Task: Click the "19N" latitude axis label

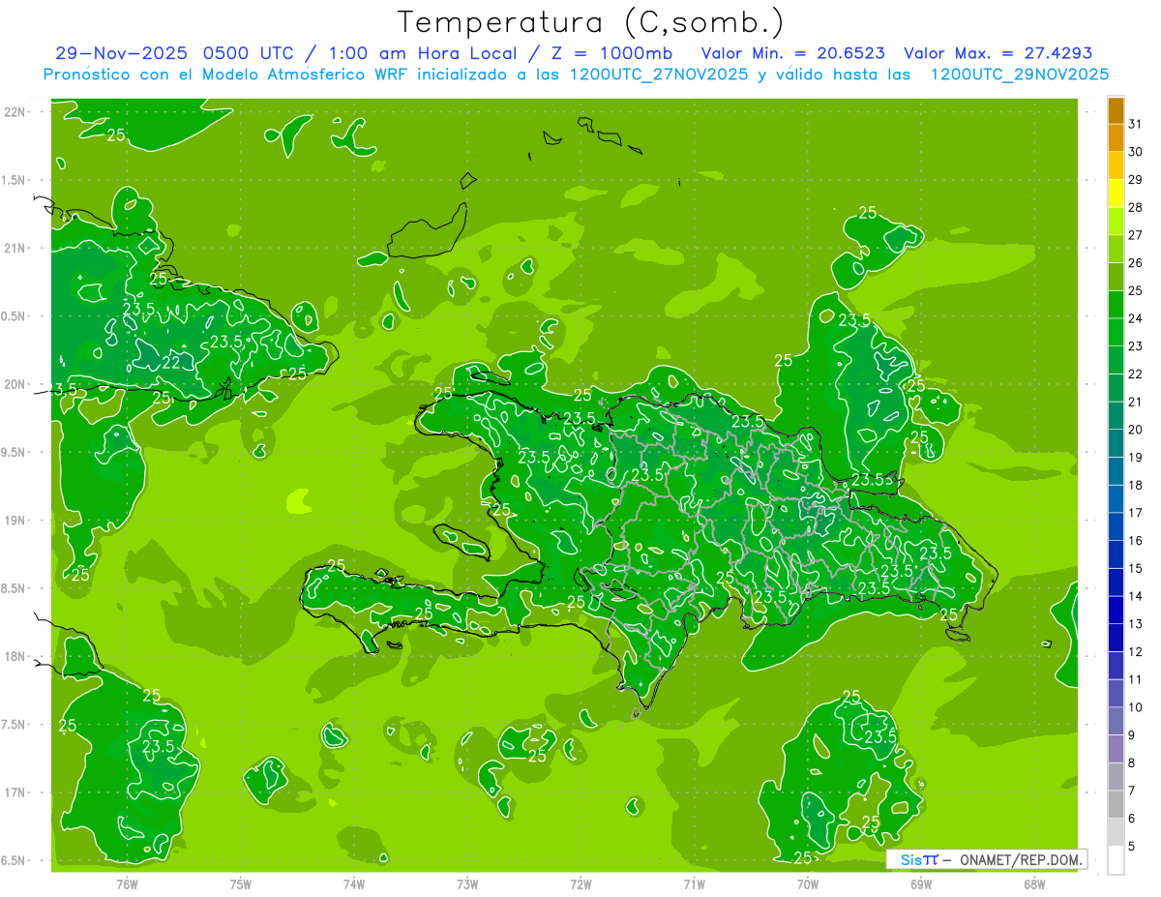Action: (15, 521)
